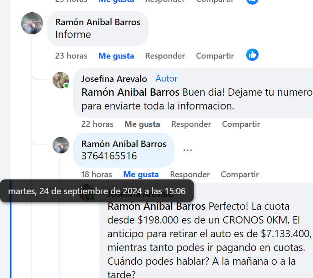
Task: Click the 23 horas timestamp
Action: pos(71,56)
